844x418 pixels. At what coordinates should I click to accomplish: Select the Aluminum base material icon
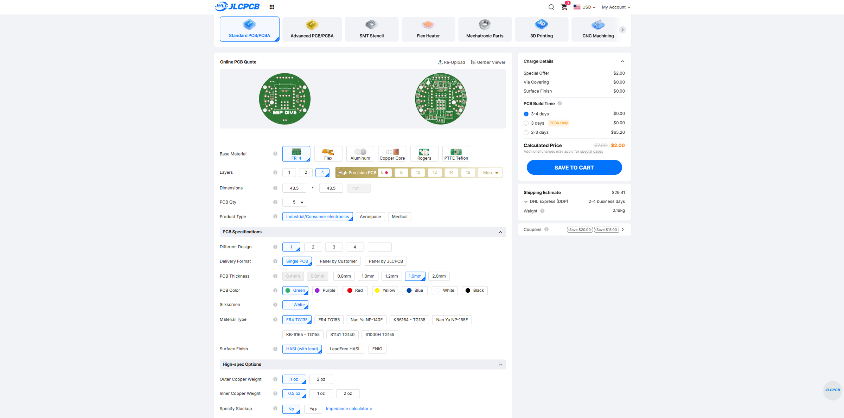pyautogui.click(x=360, y=154)
